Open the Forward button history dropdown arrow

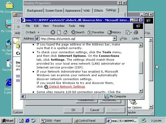[x=48, y=32]
